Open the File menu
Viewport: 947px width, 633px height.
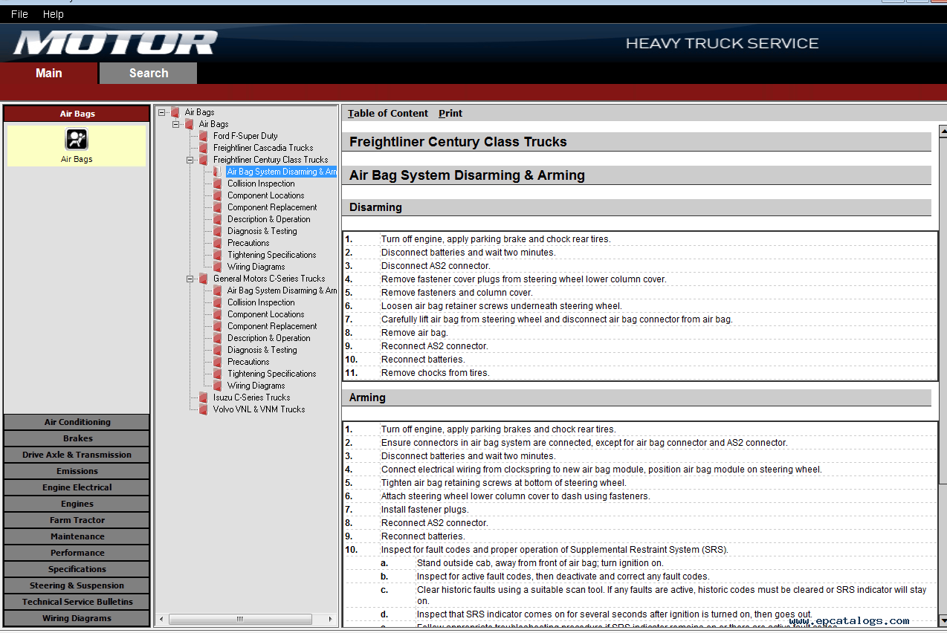pos(19,14)
